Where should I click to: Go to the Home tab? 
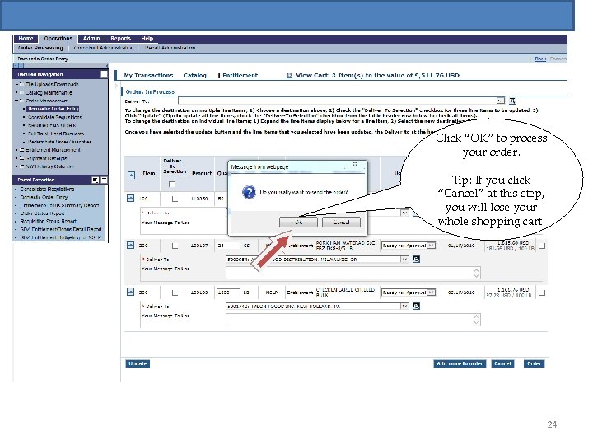click(x=26, y=39)
